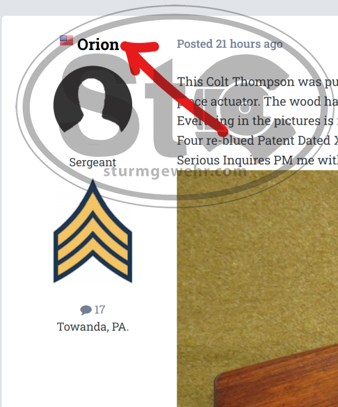Image resolution: width=338 pixels, height=407 pixels.
Task: Select the post count number 17
Action: [x=100, y=310]
